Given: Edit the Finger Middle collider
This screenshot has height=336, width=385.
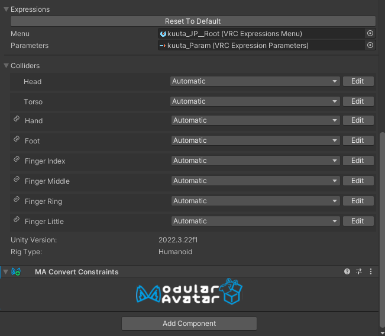Looking at the screenshot, I should pyautogui.click(x=358, y=181).
